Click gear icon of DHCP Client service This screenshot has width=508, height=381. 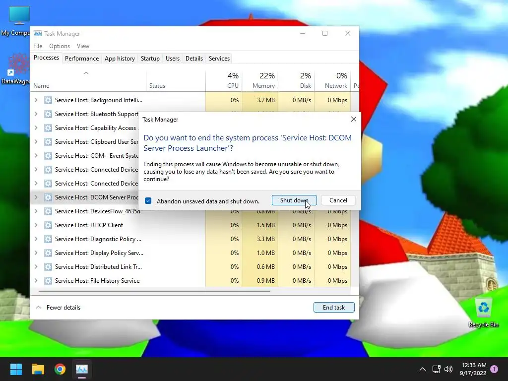click(48, 225)
